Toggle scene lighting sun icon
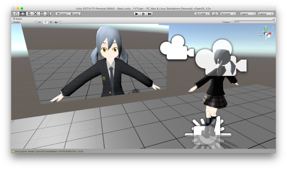Screen dimensions: 287x169 click(46, 22)
